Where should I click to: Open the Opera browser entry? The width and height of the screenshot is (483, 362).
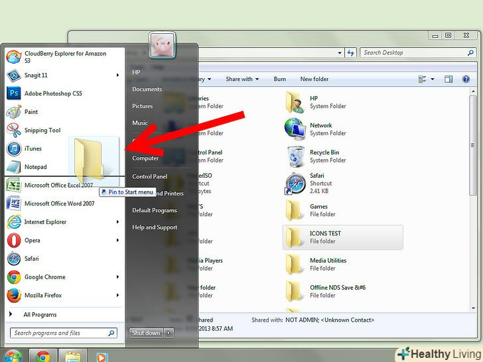pyautogui.click(x=65, y=240)
